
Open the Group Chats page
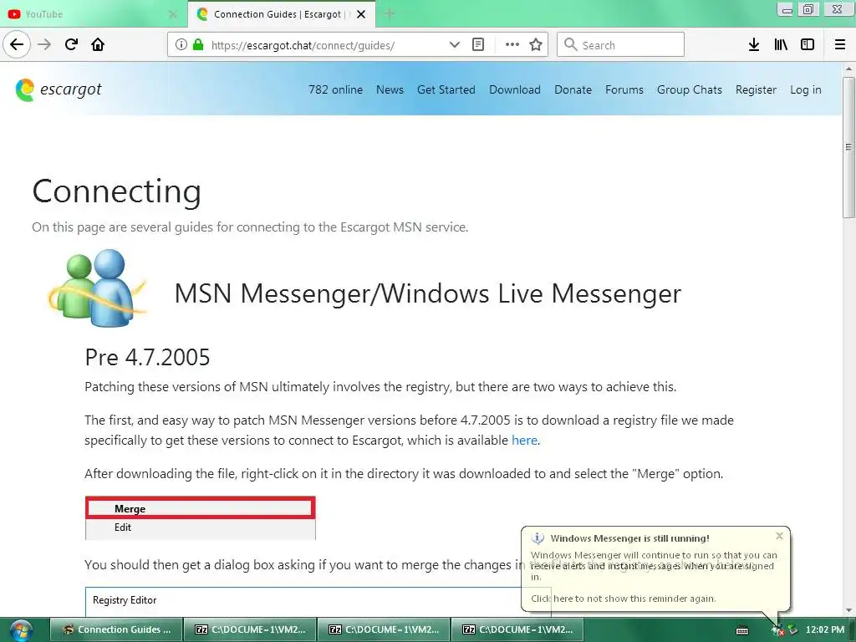689,89
